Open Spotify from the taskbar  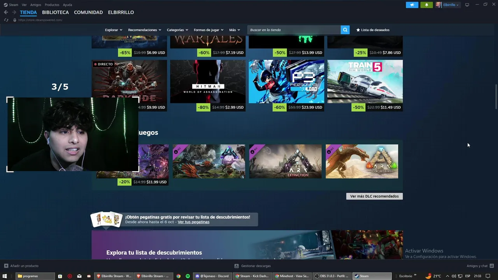(x=188, y=276)
